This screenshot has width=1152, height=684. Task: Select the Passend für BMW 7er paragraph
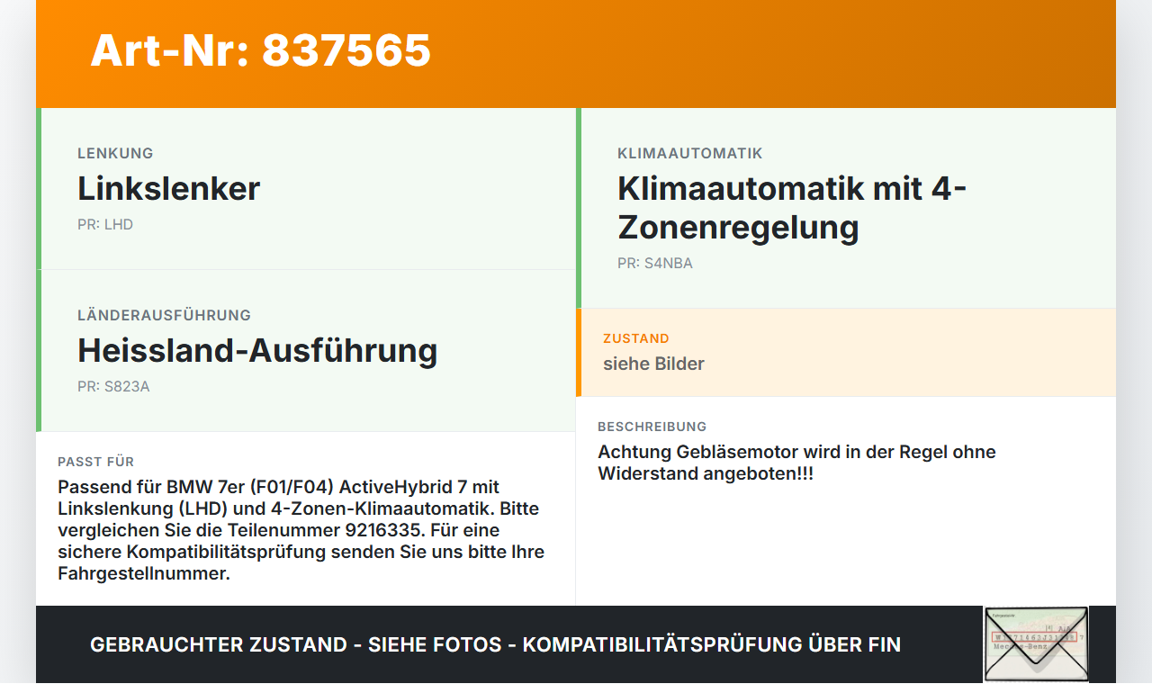point(301,530)
